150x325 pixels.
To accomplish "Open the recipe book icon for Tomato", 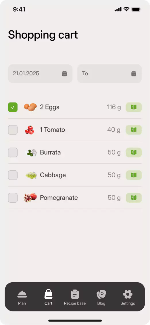I will coord(134,130).
